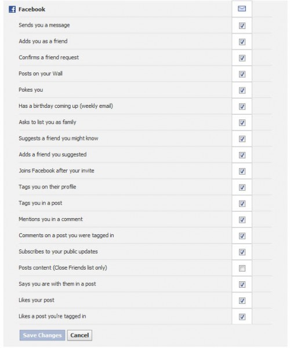Disable 'Suggests a friend you might know'
The width and height of the screenshot is (290, 348).
coord(242,139)
